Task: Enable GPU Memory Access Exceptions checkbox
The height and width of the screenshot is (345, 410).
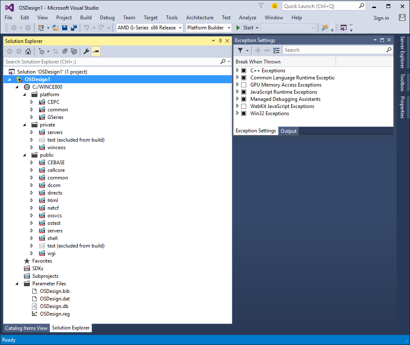Action: tap(244, 85)
